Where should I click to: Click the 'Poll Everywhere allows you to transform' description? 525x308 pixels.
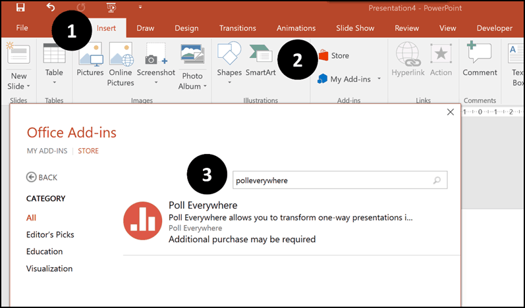pos(290,218)
